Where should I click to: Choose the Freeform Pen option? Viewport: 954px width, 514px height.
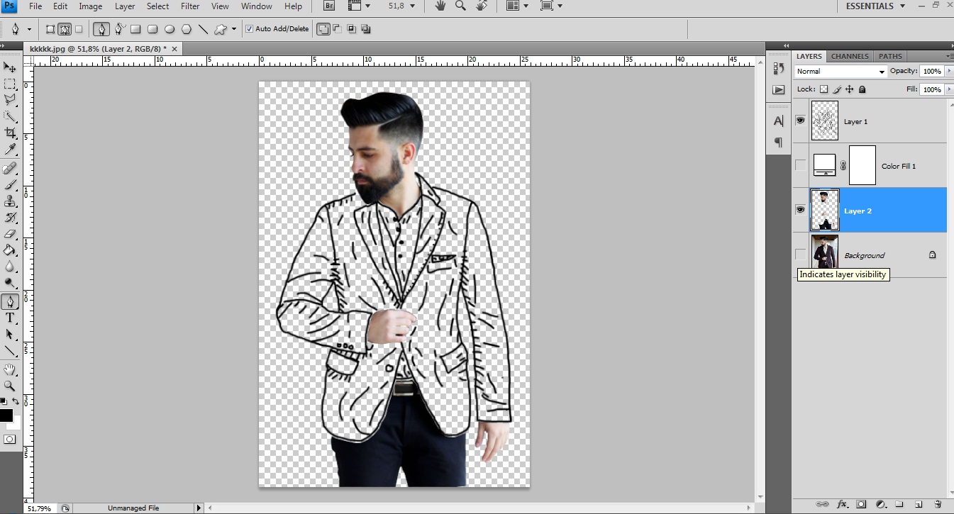coord(120,29)
